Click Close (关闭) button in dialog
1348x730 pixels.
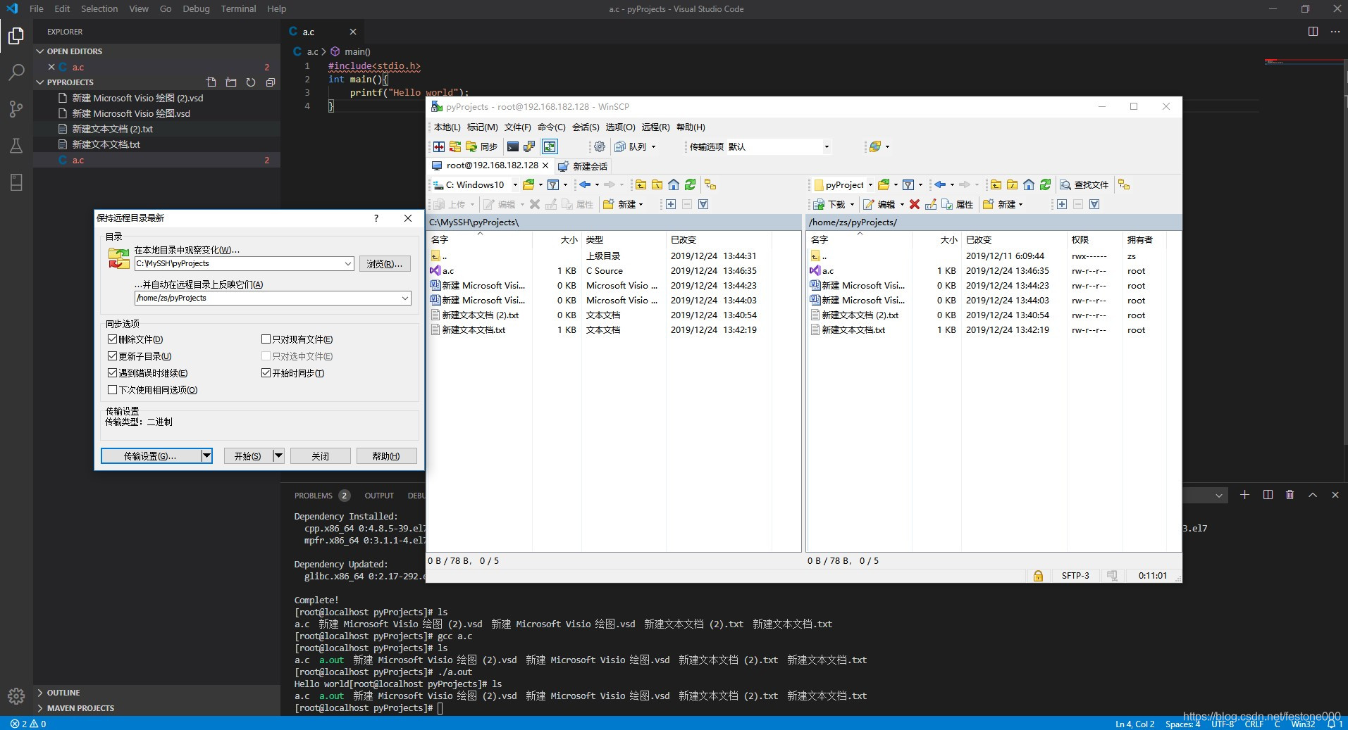[321, 456]
